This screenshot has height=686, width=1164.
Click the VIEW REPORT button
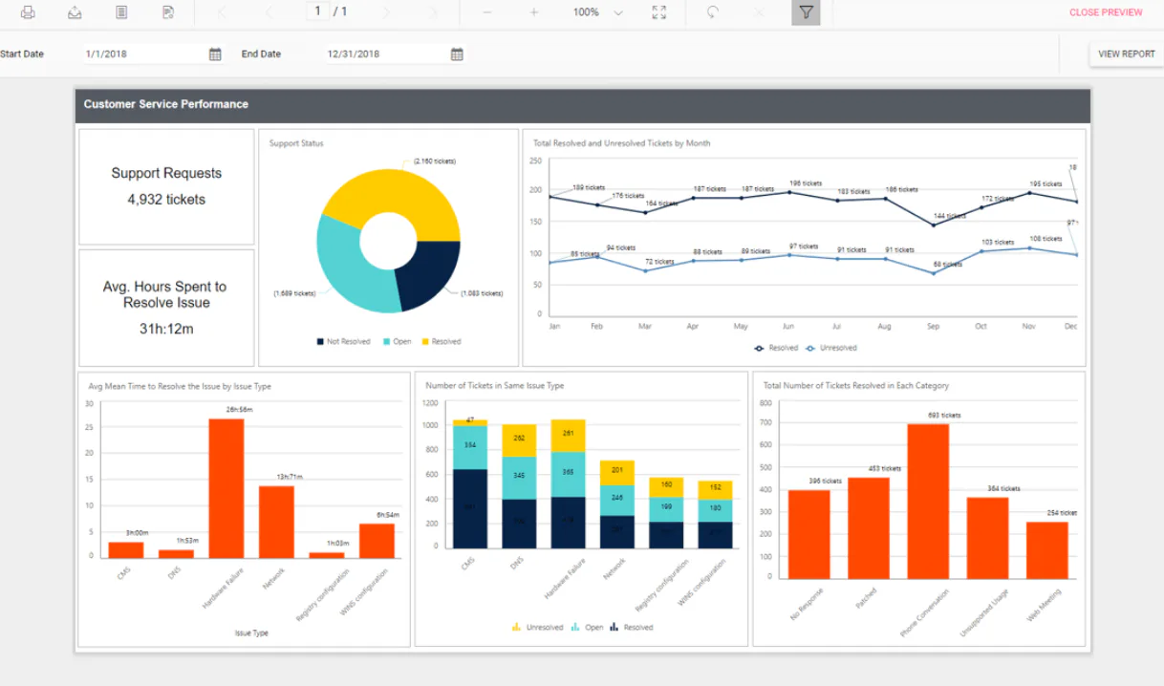point(1125,54)
